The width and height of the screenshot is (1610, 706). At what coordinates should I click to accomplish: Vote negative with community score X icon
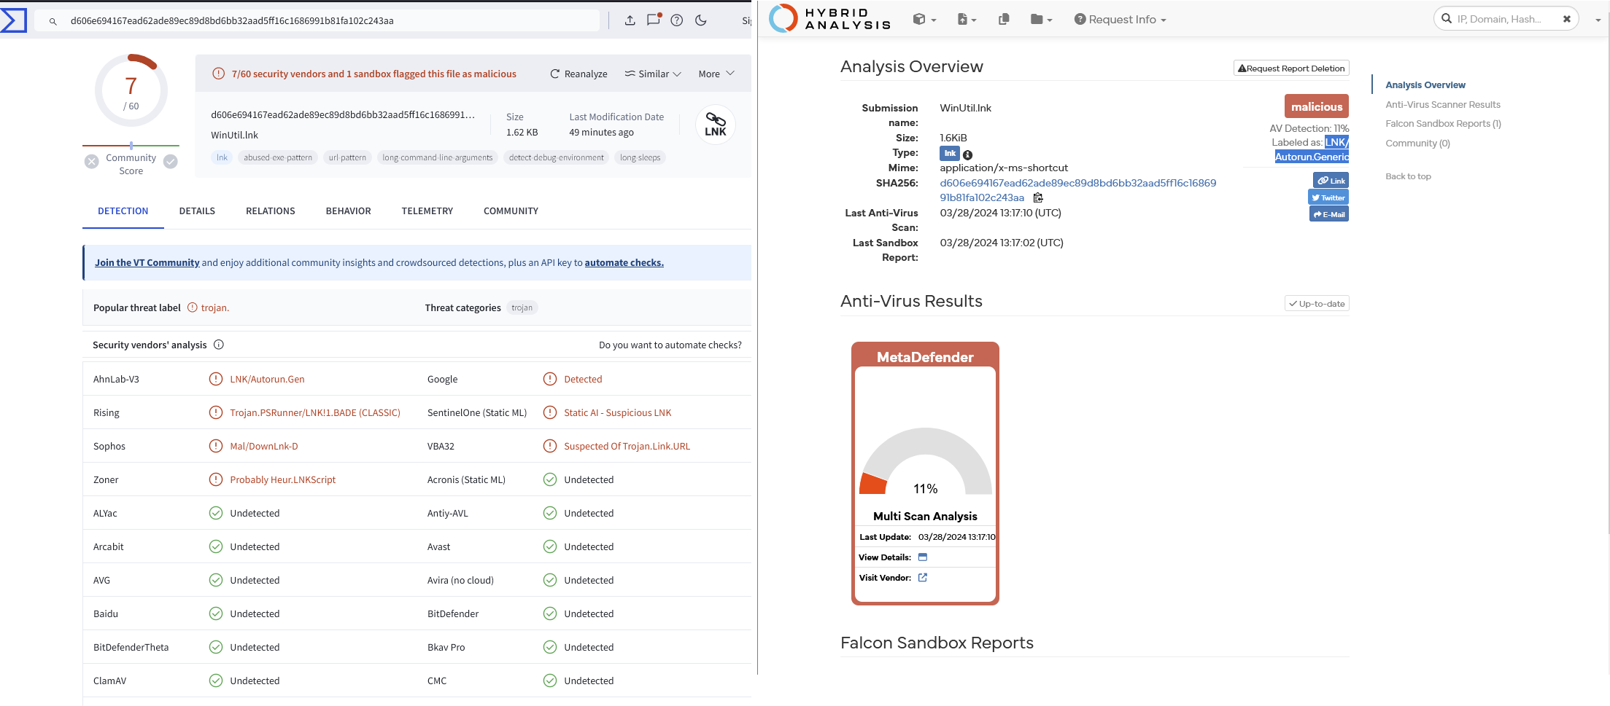pos(91,162)
